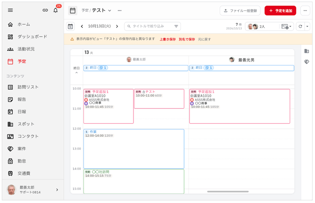Click 別名で保存 link
Screen dimensions: 315x203
(x=187, y=39)
